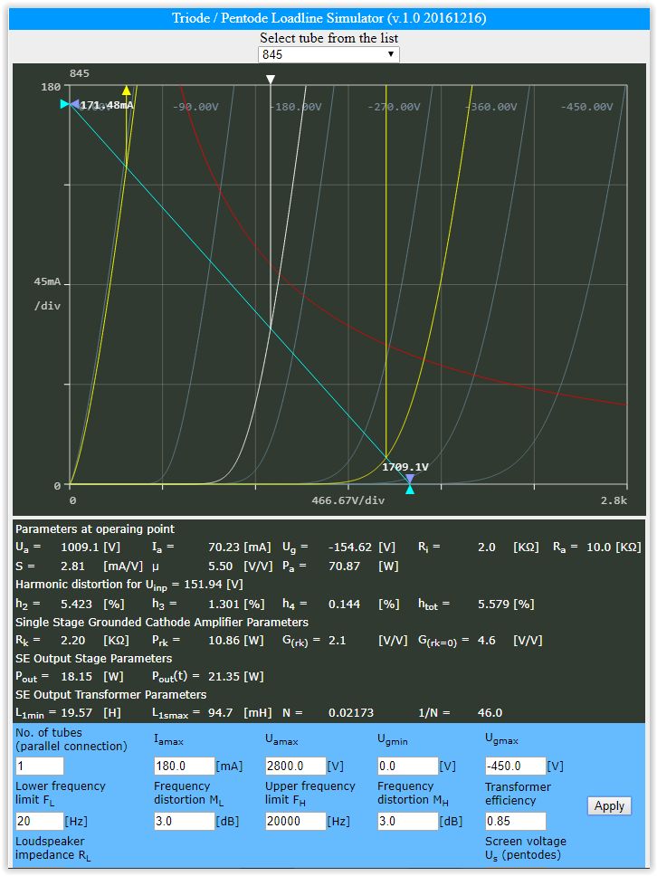The height and width of the screenshot is (876, 657).
Task: Click the upper frequency limit field showing 20000
Action: click(296, 821)
